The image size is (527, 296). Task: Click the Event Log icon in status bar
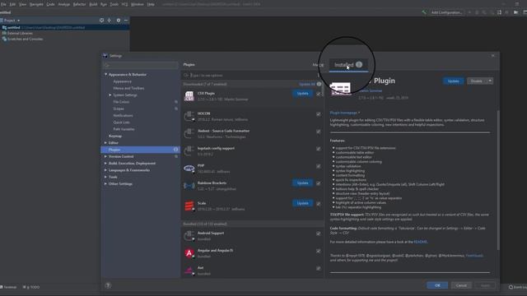coord(511,287)
